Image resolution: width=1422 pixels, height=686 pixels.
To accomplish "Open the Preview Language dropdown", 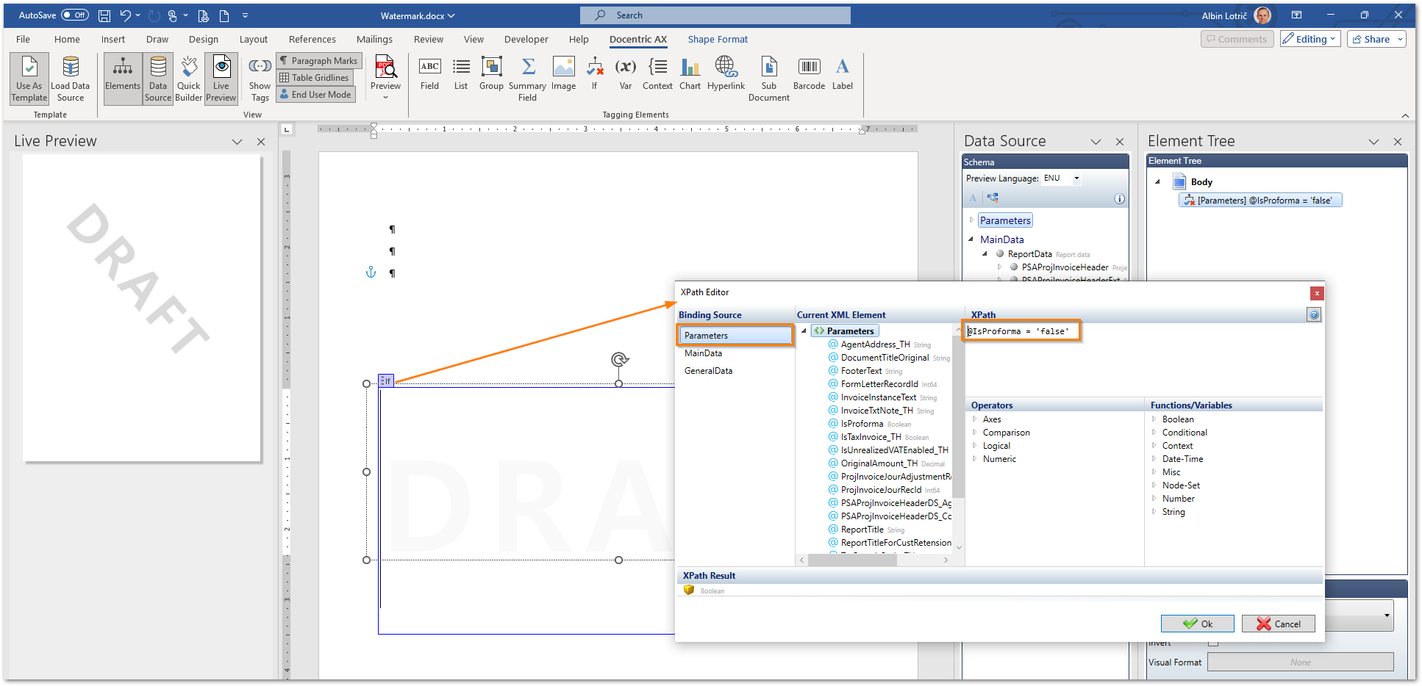I will pyautogui.click(x=1076, y=178).
